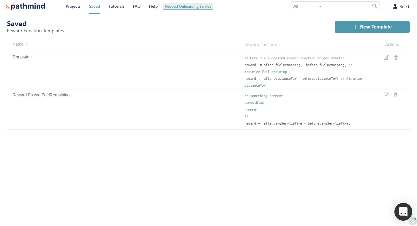This screenshot has width=417, height=226.
Task: Click the search magnifier icon
Action: point(375,6)
